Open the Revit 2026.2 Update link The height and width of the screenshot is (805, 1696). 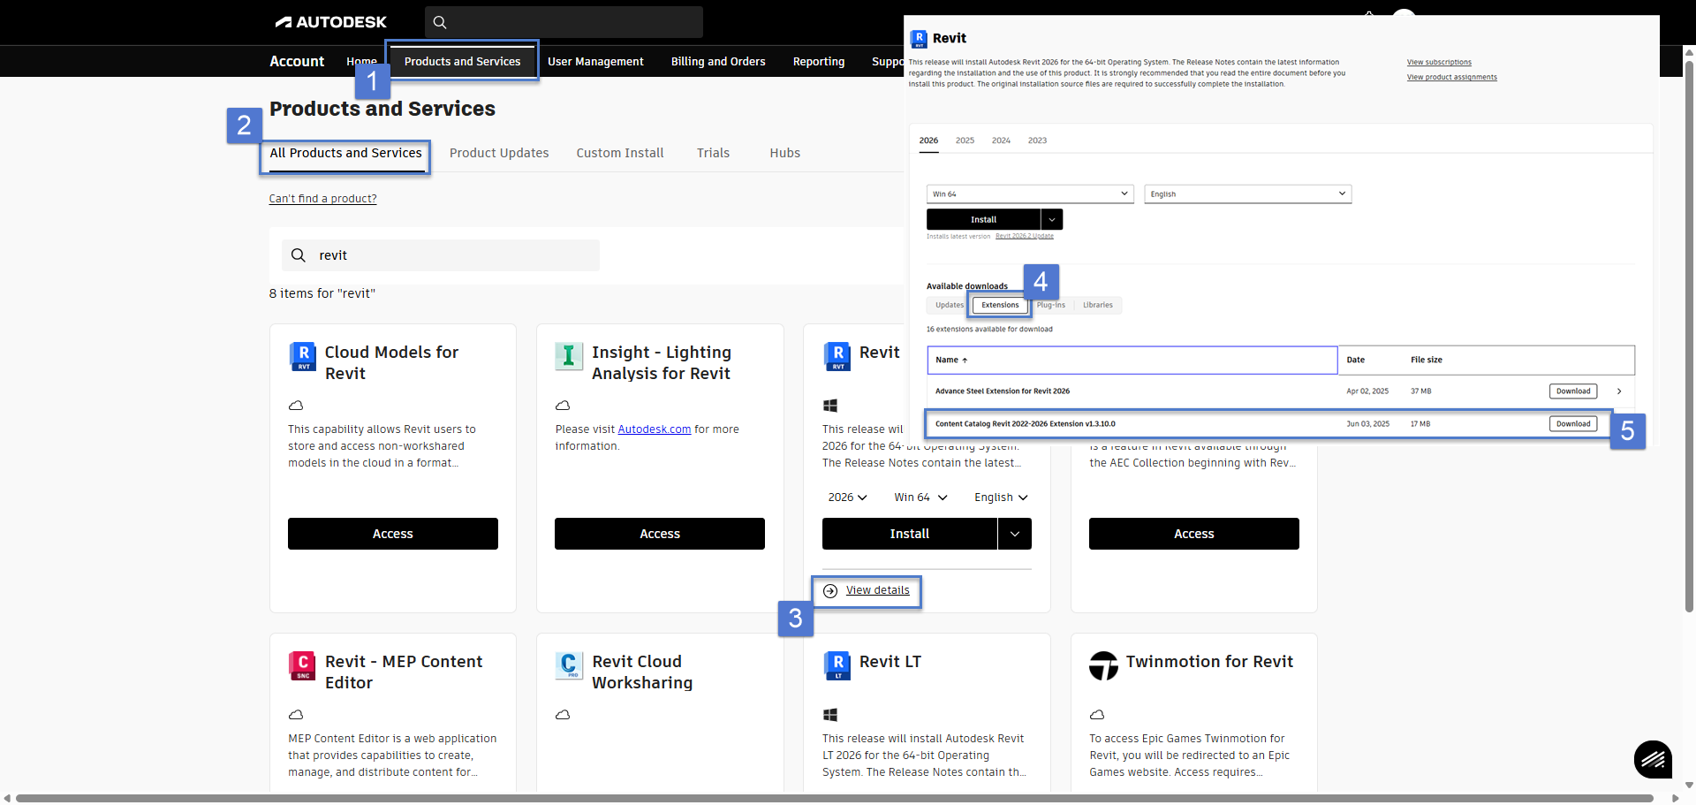coord(1025,237)
